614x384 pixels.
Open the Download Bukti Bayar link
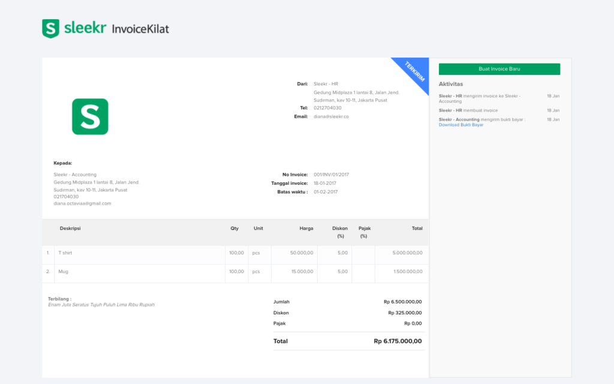click(461, 125)
